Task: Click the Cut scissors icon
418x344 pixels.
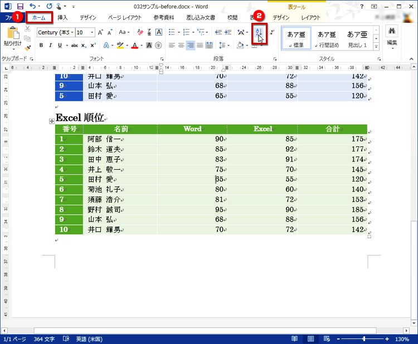Action: (27, 28)
